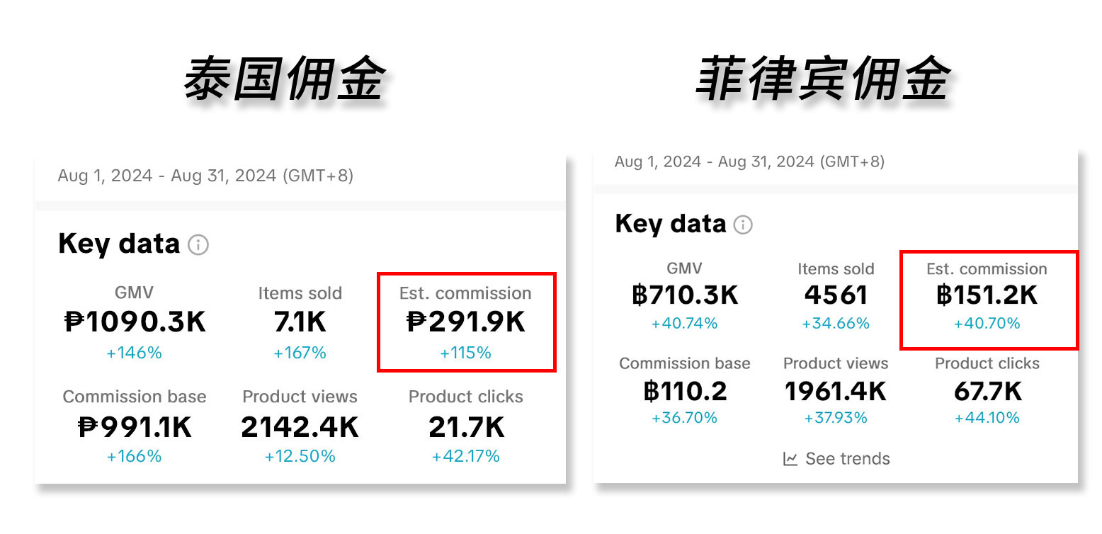The image size is (1102, 534).
Task: Click the Commission base ₱991.1K metric
Action: (135, 426)
